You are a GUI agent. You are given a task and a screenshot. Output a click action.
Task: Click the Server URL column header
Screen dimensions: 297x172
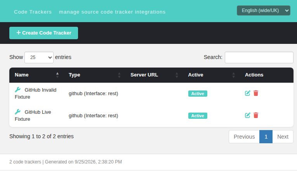point(154,75)
